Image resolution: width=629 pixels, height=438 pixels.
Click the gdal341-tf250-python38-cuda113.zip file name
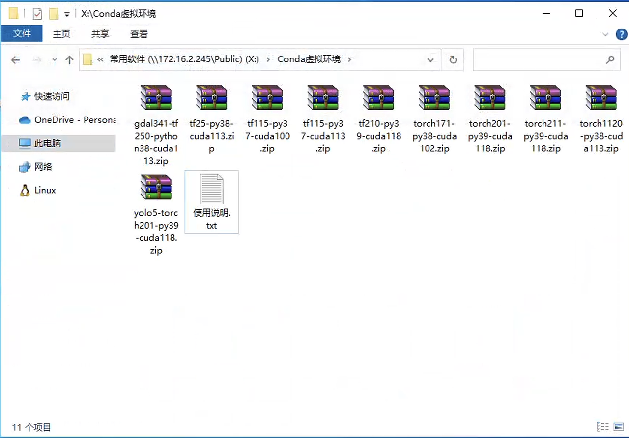click(x=156, y=142)
